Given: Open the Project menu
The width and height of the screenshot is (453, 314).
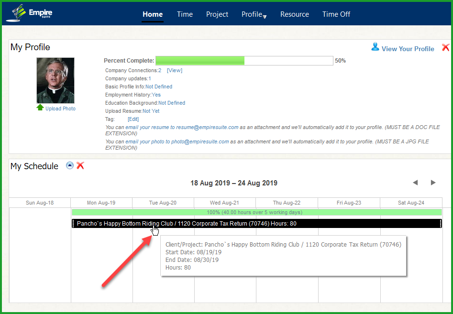Looking at the screenshot, I should pos(217,14).
